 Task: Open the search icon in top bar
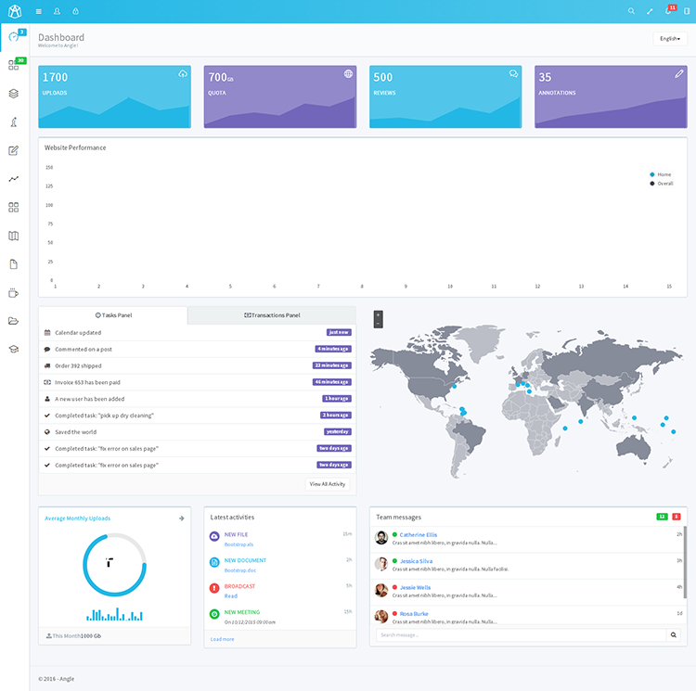pos(631,11)
